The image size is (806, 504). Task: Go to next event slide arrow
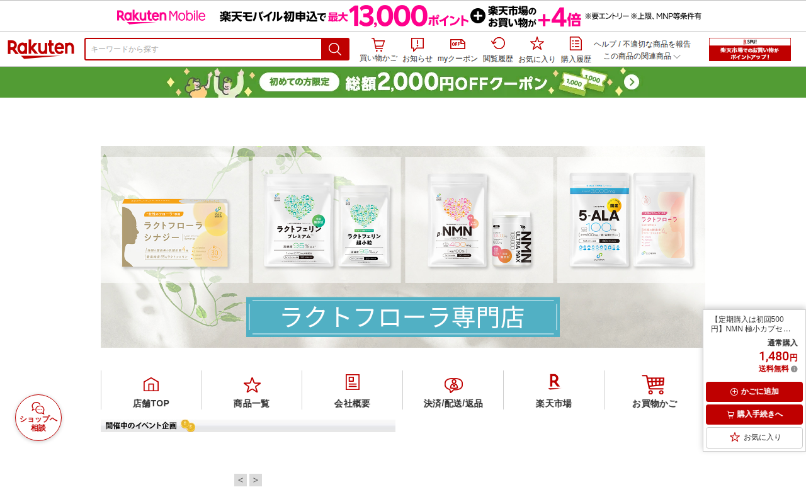256,480
